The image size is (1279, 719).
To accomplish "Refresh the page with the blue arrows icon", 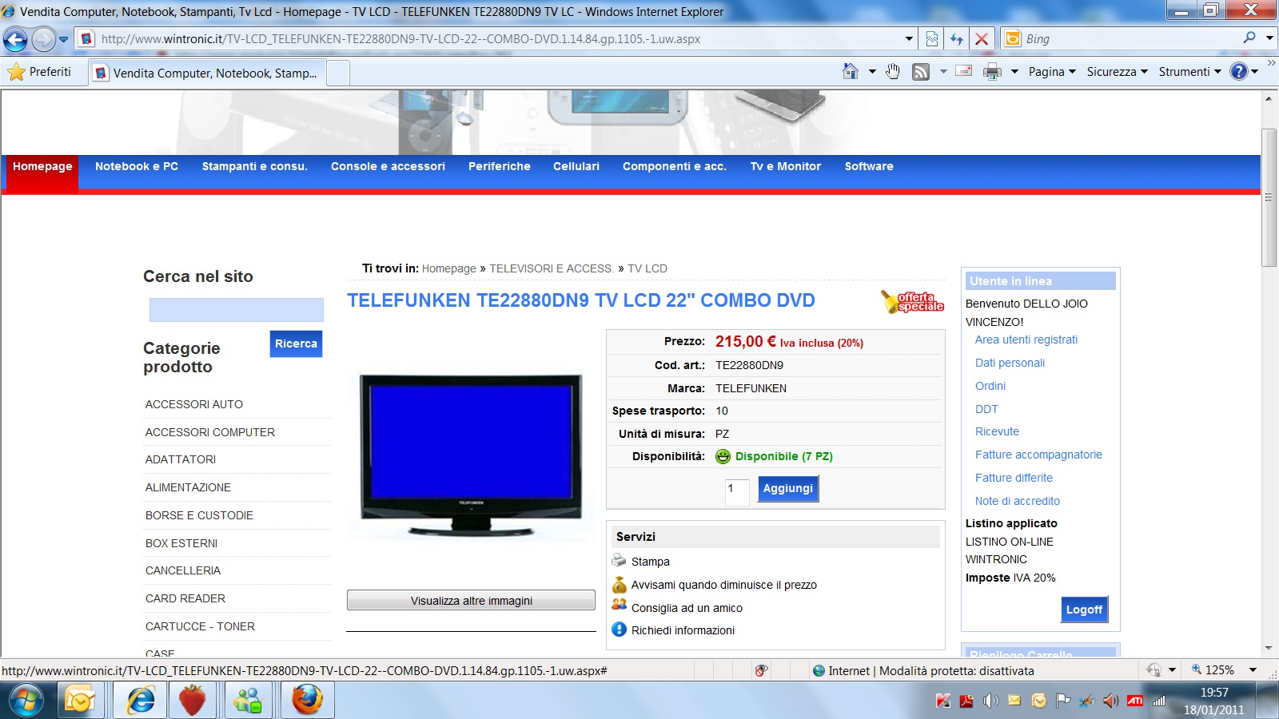I will 957,38.
